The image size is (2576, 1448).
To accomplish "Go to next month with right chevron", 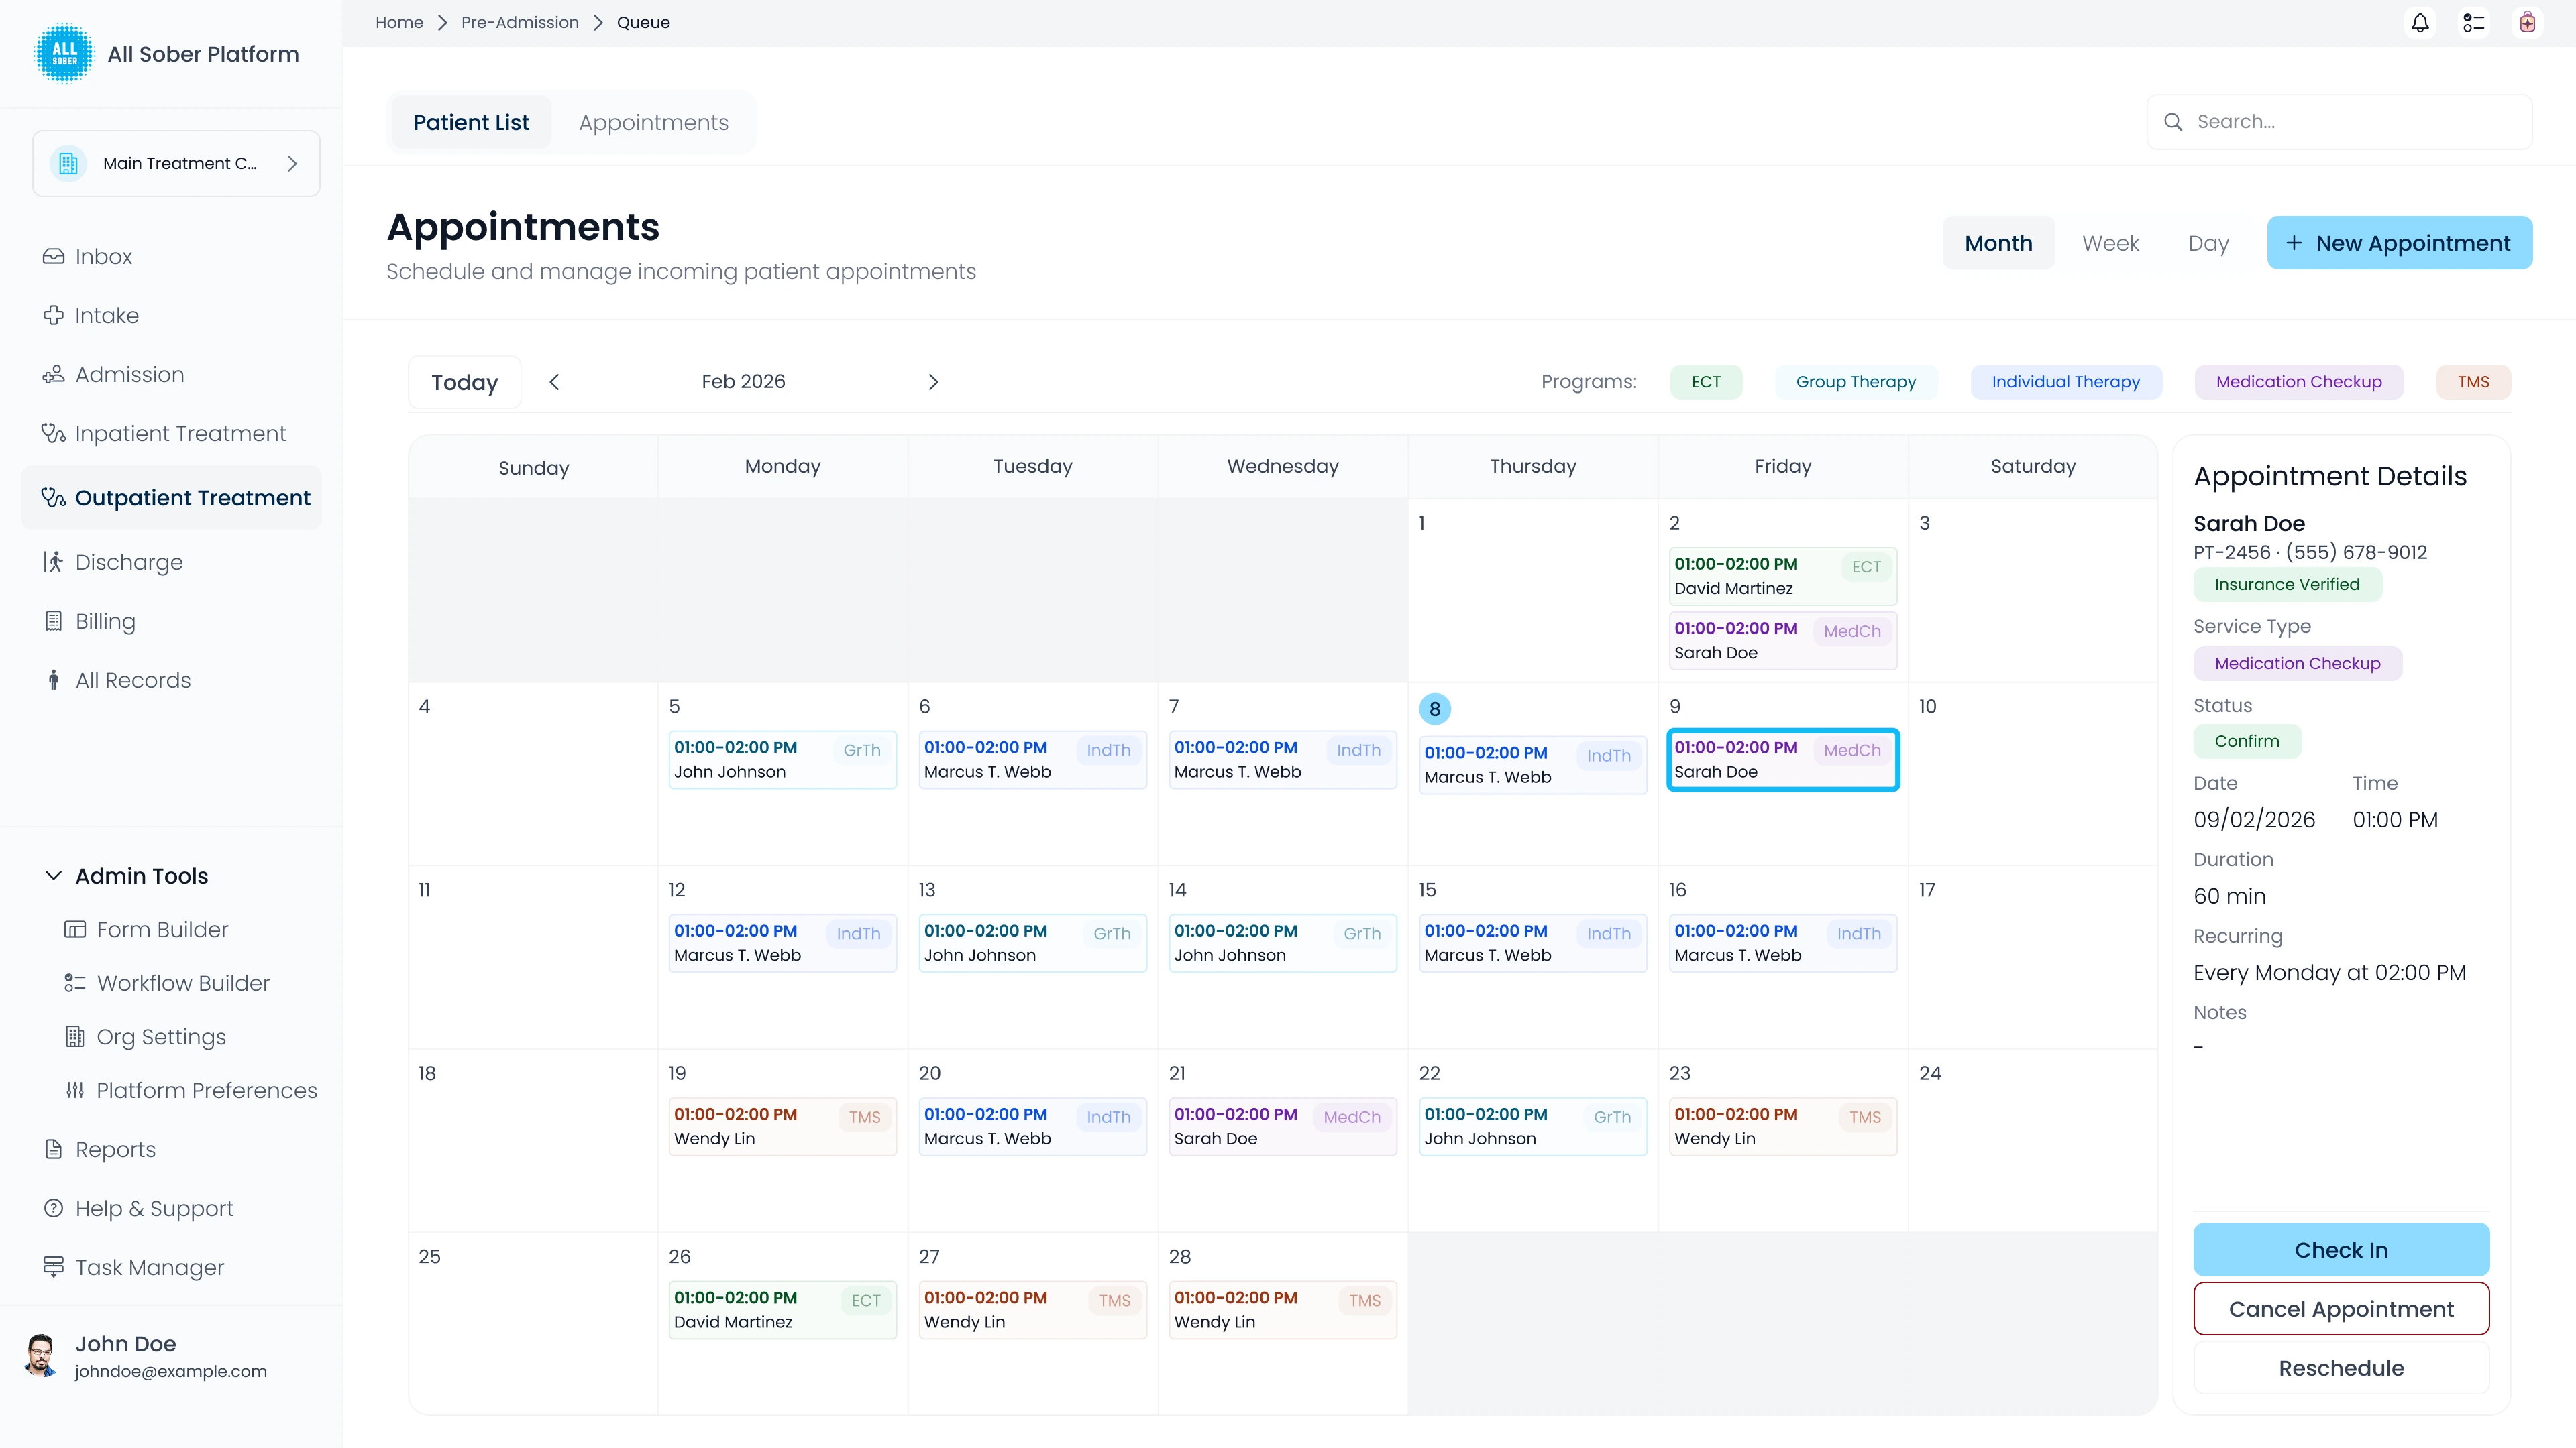I will click(933, 381).
